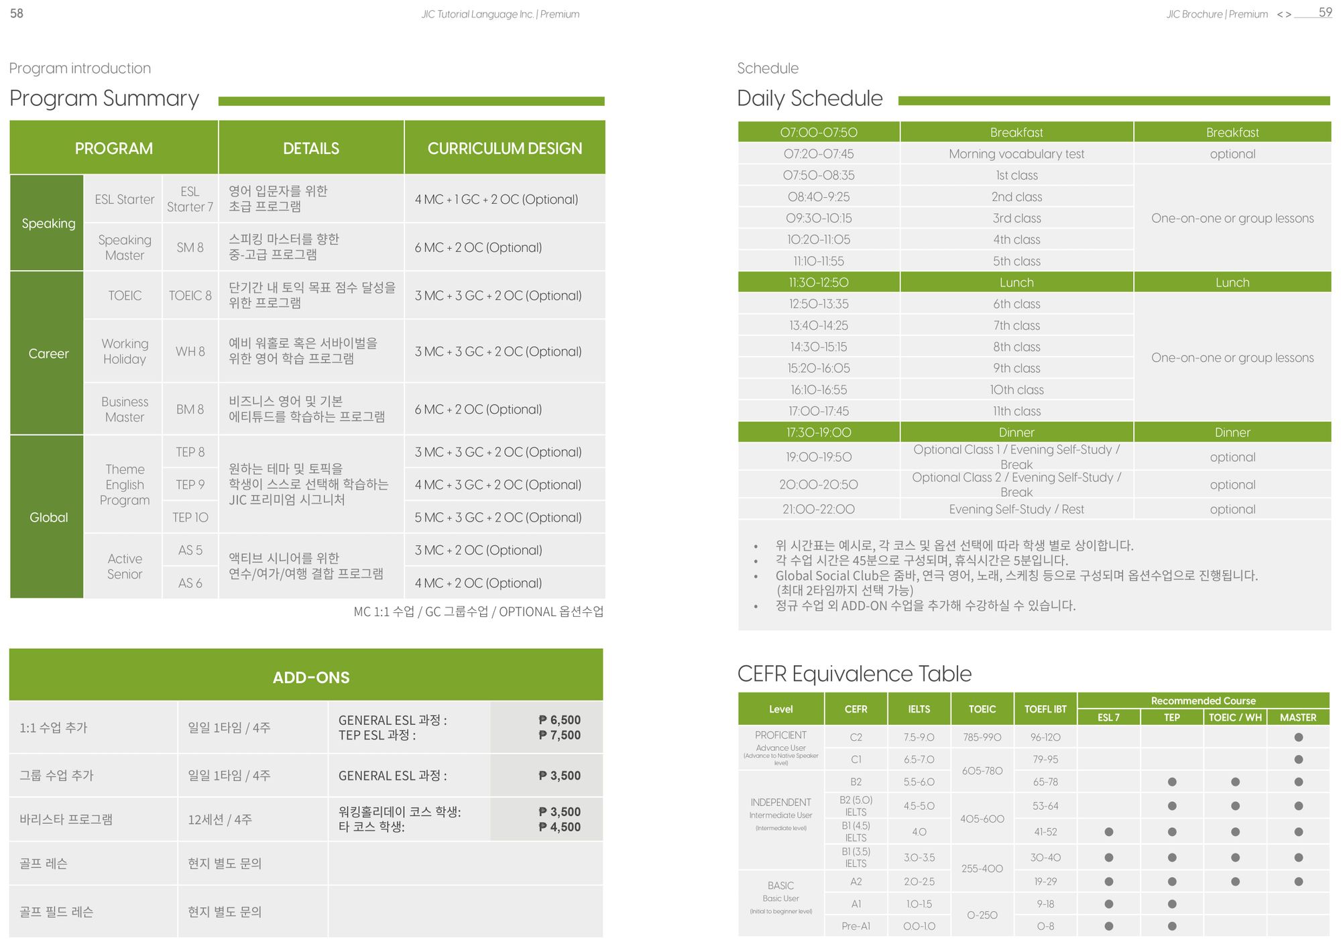Click the TEP dot in B2 5.5-6.0 row
The width and height of the screenshot is (1341, 948).
pyautogui.click(x=1172, y=782)
